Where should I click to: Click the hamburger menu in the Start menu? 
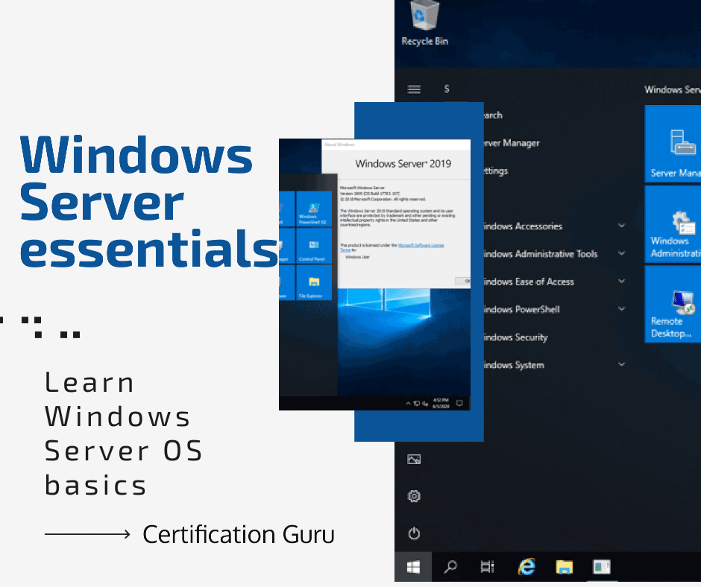point(414,89)
